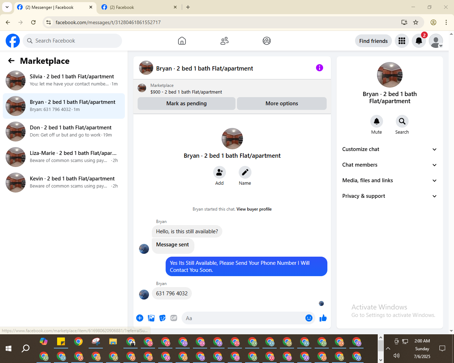Click Mark as pending button
Image resolution: width=454 pixels, height=363 pixels.
click(187, 104)
